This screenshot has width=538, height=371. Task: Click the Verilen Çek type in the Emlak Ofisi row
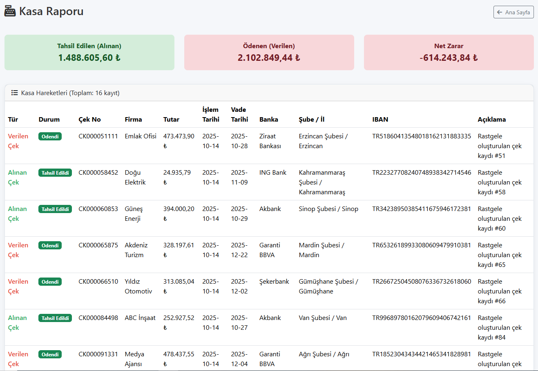point(18,141)
